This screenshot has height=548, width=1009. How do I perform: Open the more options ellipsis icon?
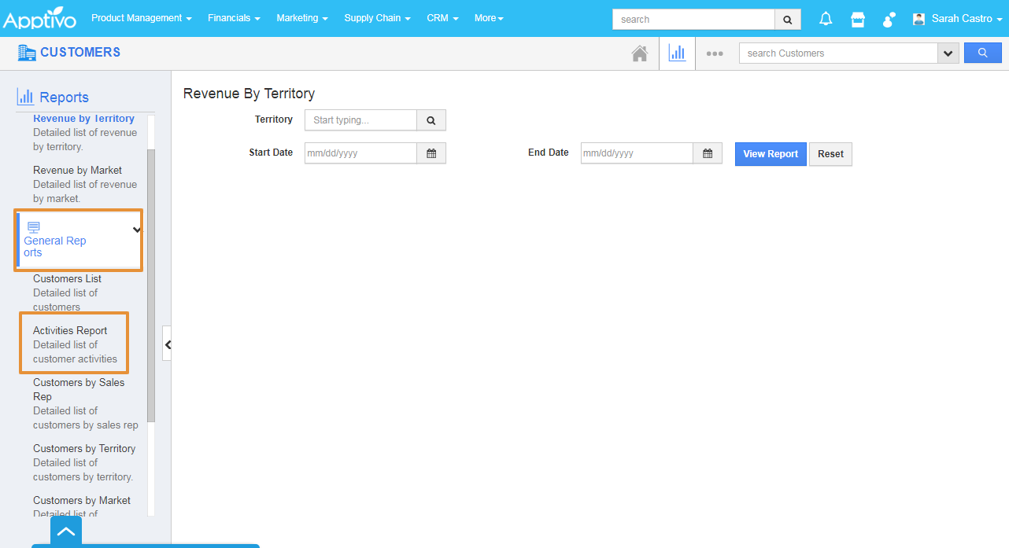715,53
